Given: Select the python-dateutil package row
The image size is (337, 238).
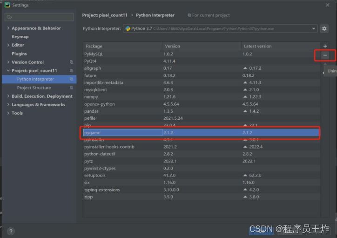Looking at the screenshot, I should (202, 154).
